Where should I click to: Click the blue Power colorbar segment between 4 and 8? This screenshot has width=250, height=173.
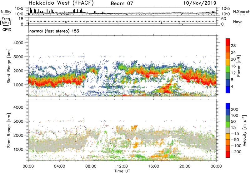pyautogui.click(x=228, y=83)
